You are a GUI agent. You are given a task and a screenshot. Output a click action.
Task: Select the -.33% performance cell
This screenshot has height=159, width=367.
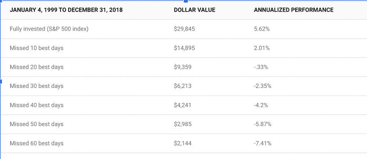261,67
